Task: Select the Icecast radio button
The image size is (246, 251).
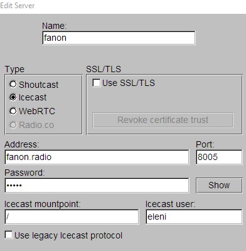Action: [13, 97]
